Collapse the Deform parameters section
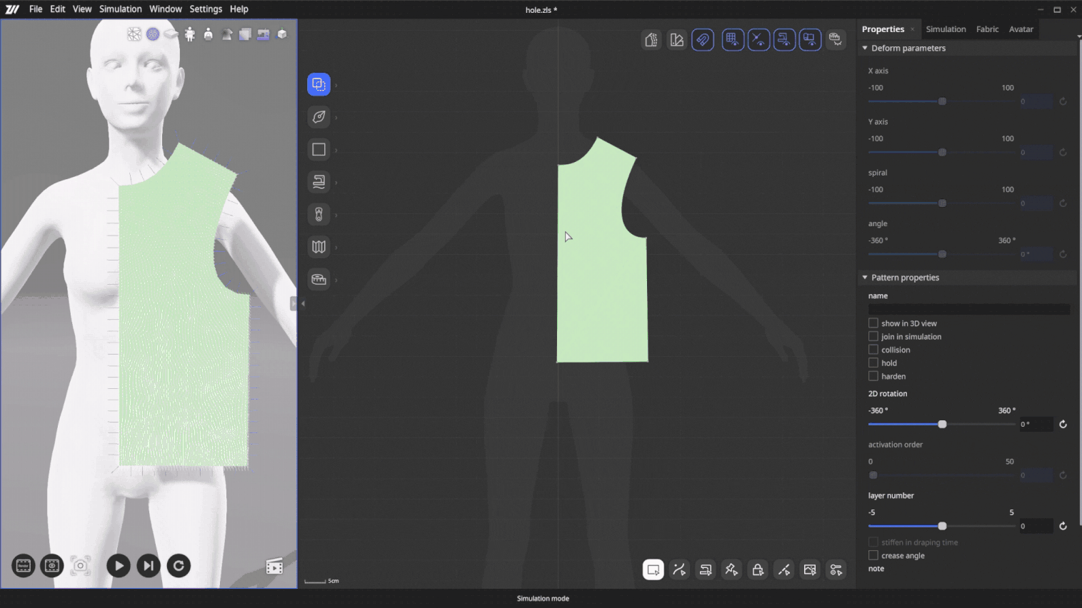 pos(865,49)
